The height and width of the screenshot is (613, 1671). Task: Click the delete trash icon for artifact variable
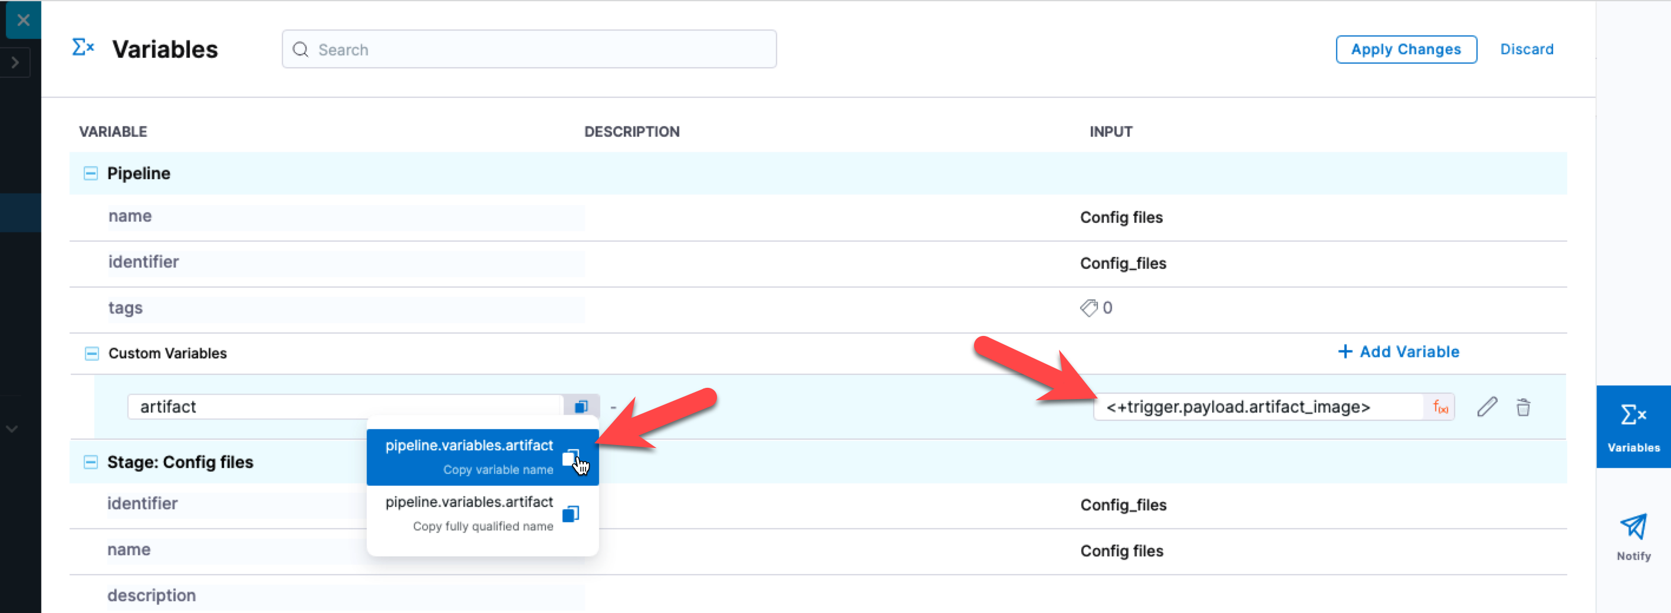[1522, 407]
